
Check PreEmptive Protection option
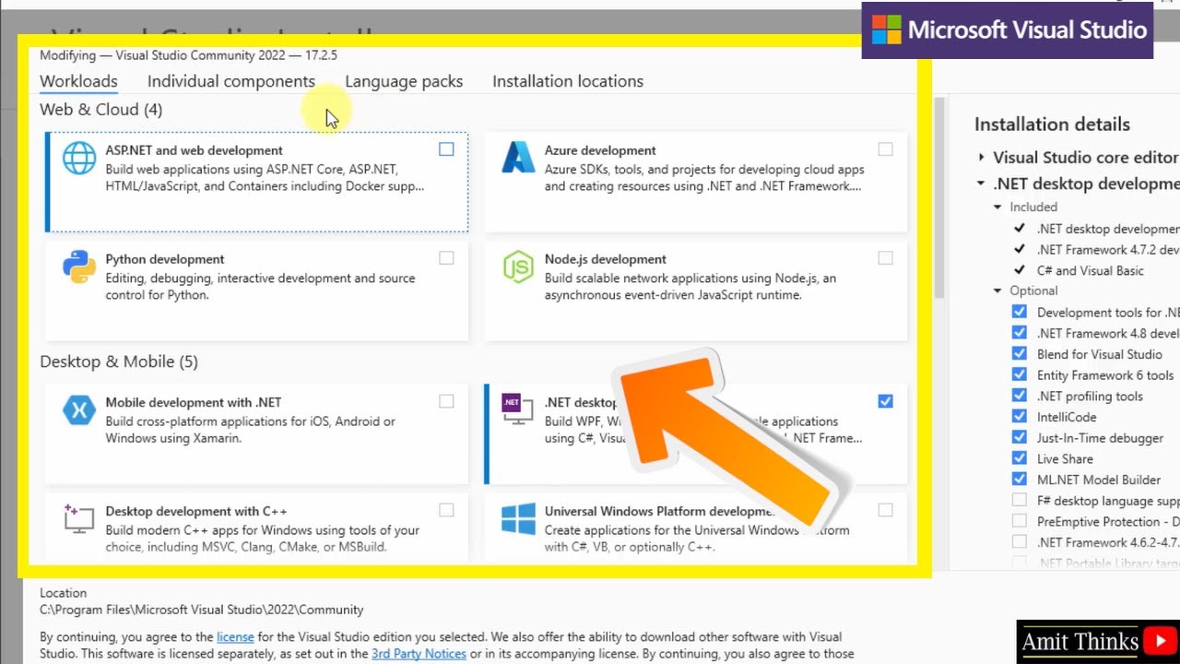pyautogui.click(x=1019, y=521)
